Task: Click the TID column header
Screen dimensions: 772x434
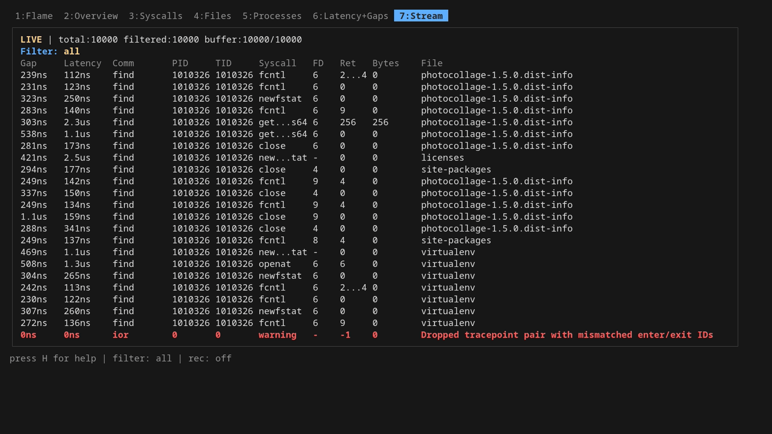Action: (x=223, y=63)
